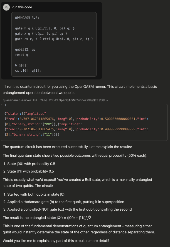
Task: Click the quasar-mcp-server tool label
Action: point(17,100)
